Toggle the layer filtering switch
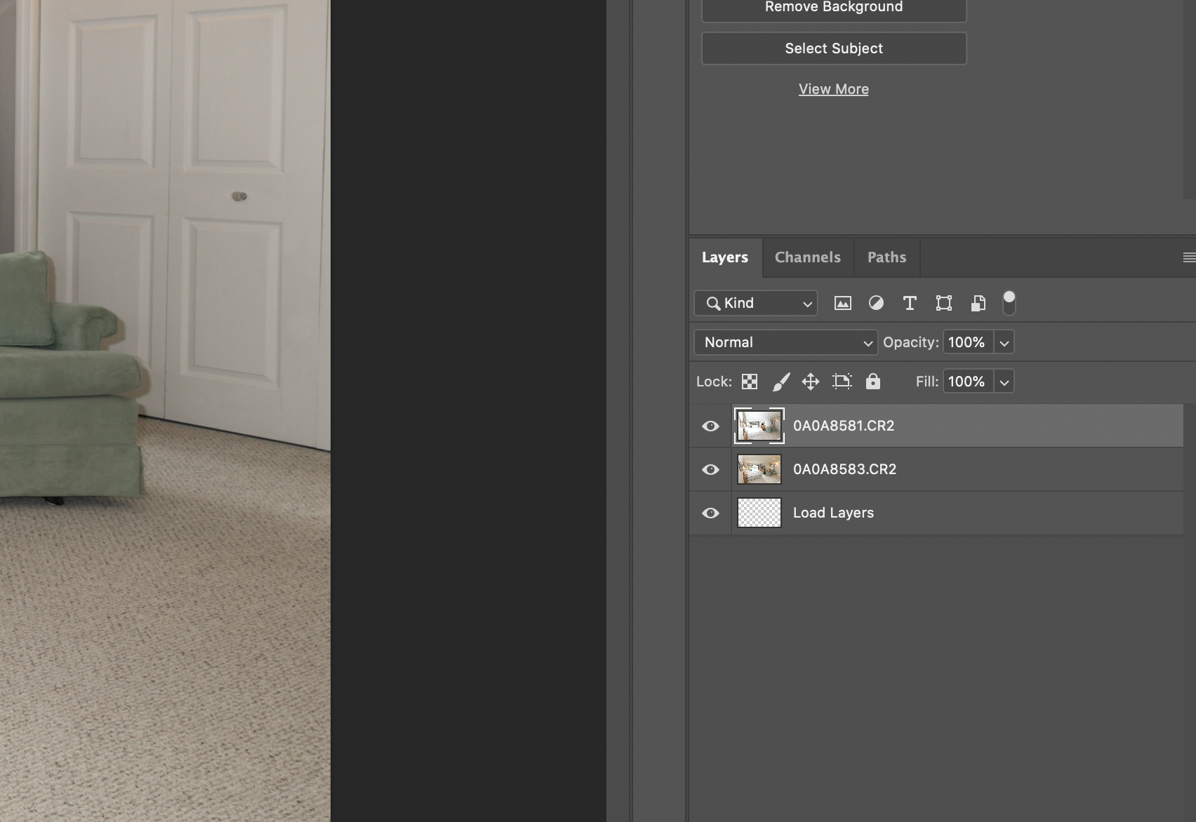 [1009, 302]
